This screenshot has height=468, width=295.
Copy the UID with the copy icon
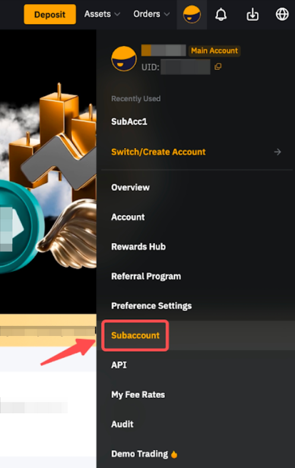click(218, 67)
